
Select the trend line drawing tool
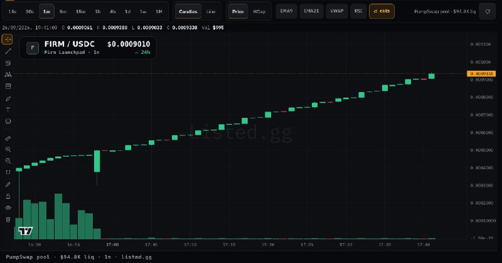pyautogui.click(x=8, y=51)
